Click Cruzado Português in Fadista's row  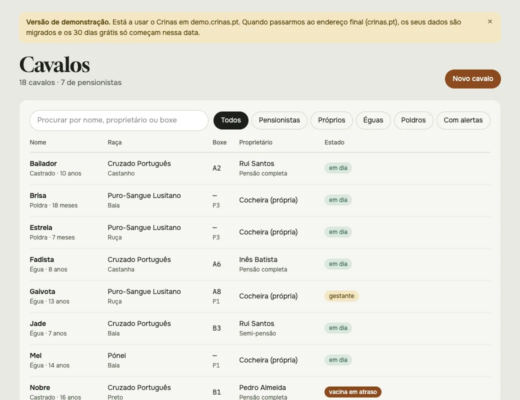(x=139, y=259)
